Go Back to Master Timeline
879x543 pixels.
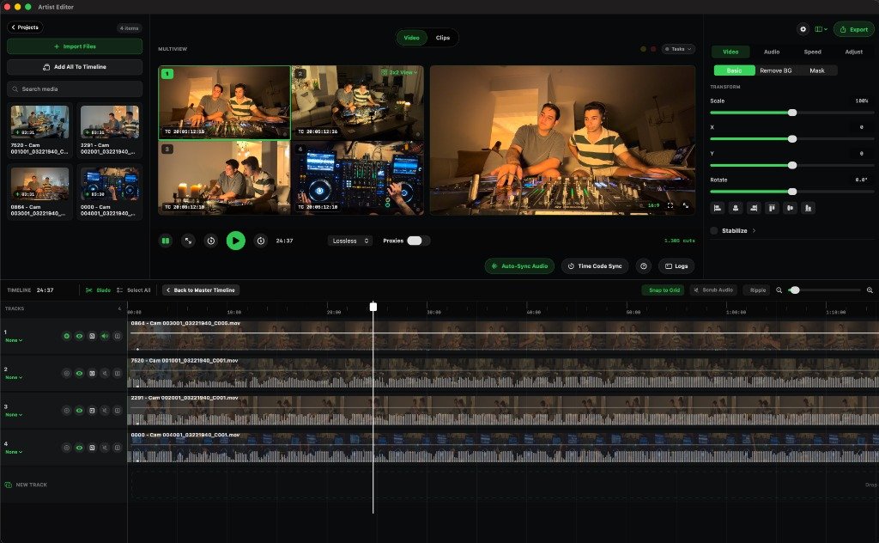[x=201, y=290]
